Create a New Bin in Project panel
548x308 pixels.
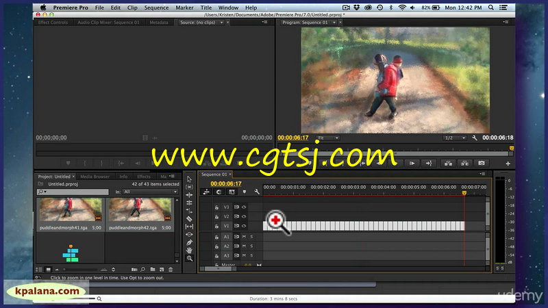(153, 270)
